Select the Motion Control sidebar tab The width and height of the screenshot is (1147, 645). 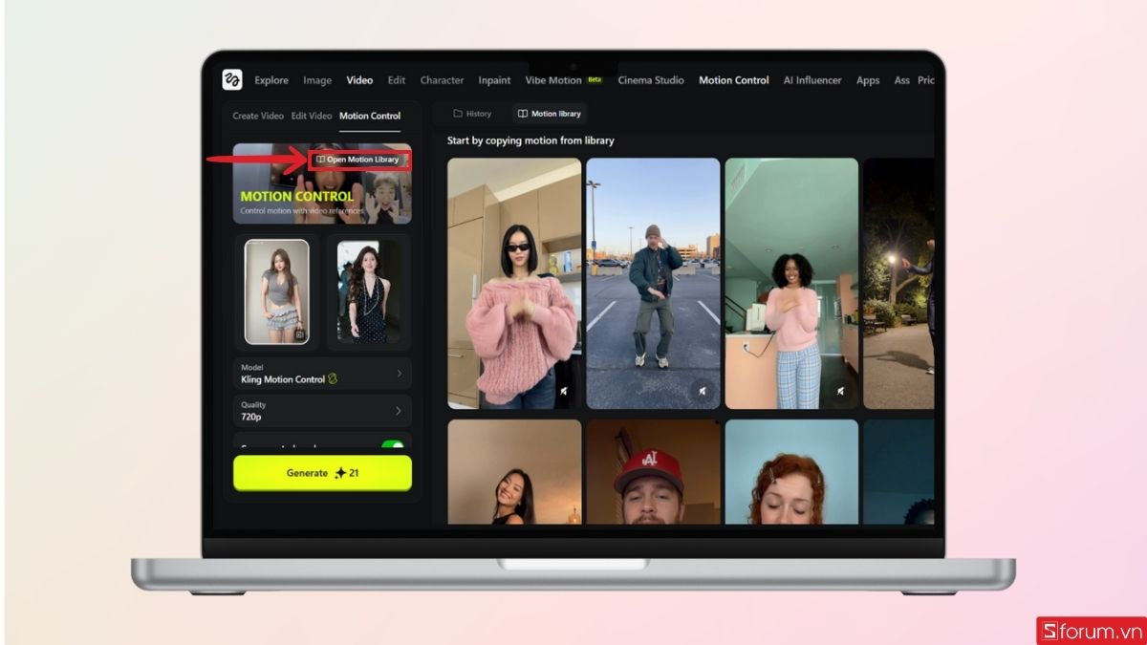click(370, 116)
